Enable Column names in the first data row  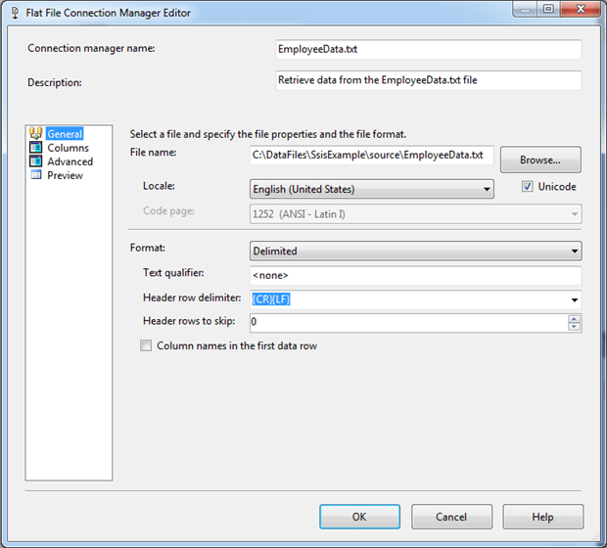pos(146,345)
